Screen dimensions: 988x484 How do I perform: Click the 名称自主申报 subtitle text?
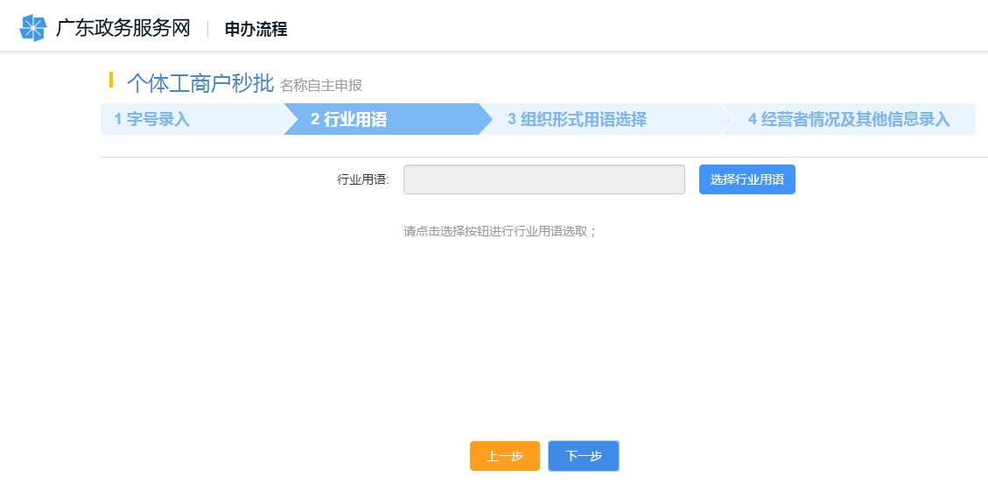coord(320,85)
